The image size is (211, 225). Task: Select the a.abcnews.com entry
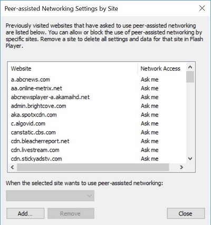[97, 80]
